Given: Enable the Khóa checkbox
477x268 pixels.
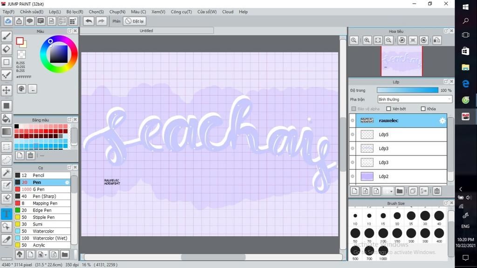Looking at the screenshot, I should (x=423, y=109).
